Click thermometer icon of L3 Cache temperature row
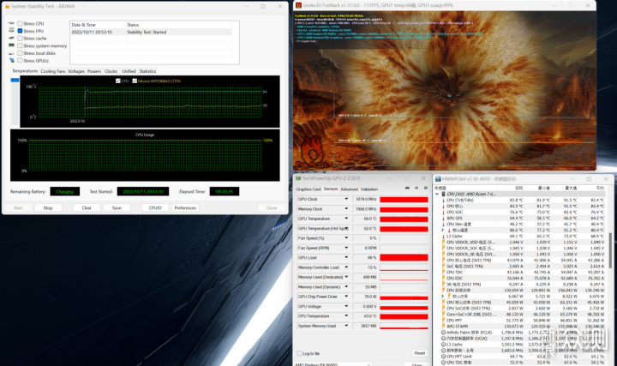The image size is (617, 366). (444, 236)
